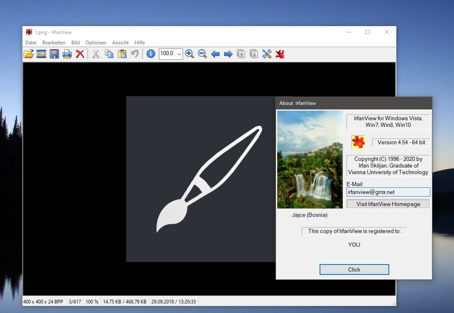This screenshot has width=454, height=313.
Task: Delete file using the red X icon
Action: [x=80, y=54]
